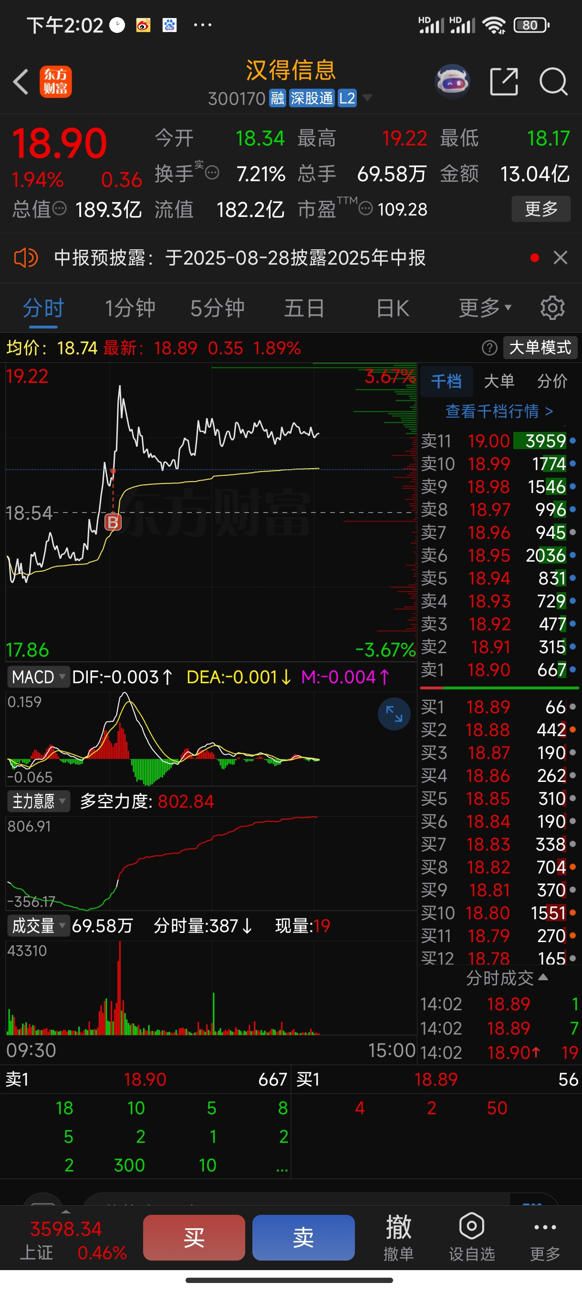582x1293 pixels.
Task: Tap the L2 level badge
Action: 347,98
